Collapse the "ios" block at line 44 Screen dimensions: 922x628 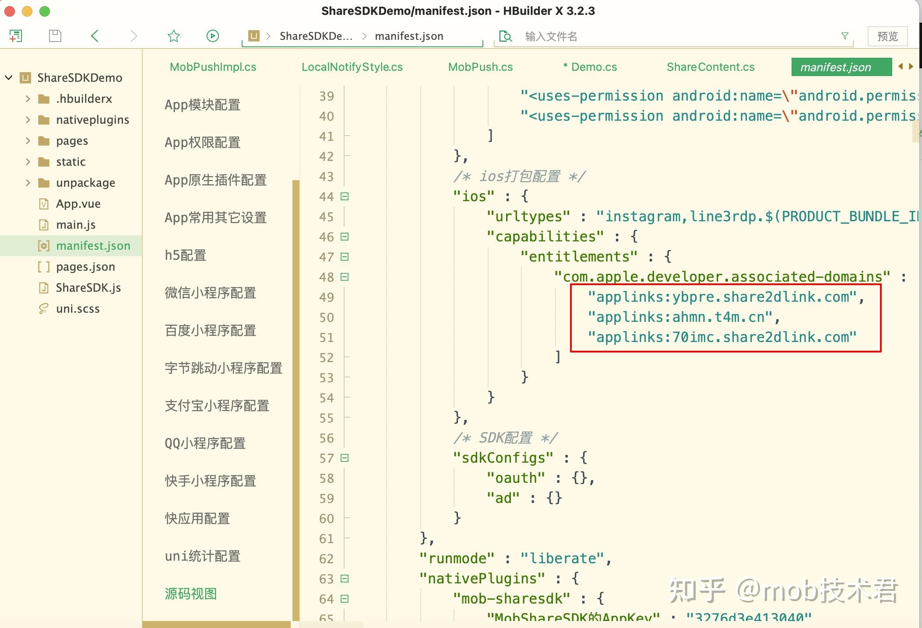(345, 196)
